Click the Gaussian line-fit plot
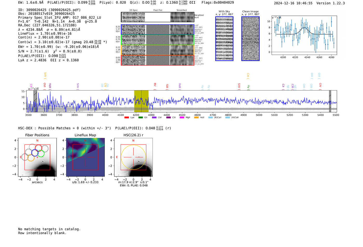363x247 pixels. click(304, 35)
